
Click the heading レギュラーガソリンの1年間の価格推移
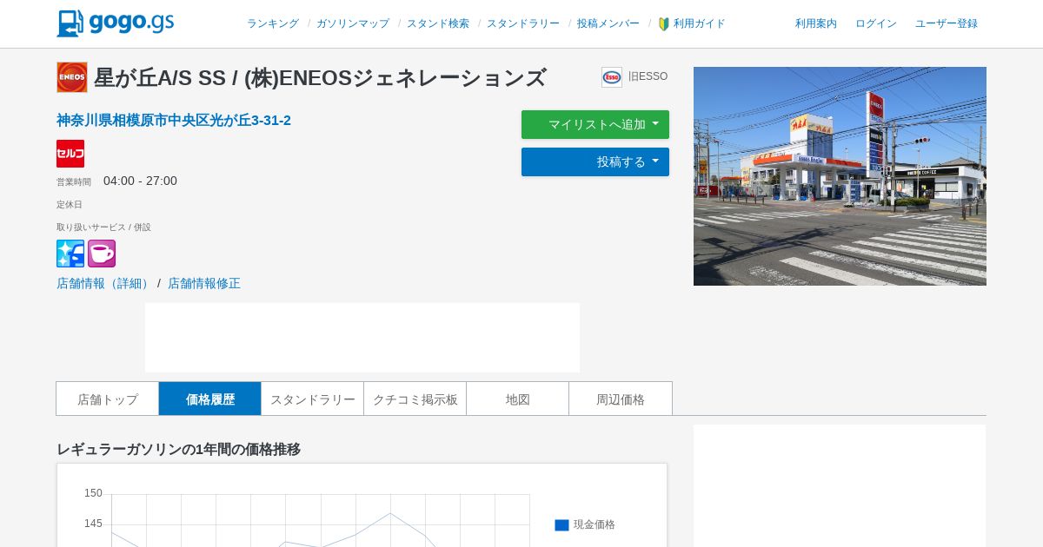coord(178,450)
